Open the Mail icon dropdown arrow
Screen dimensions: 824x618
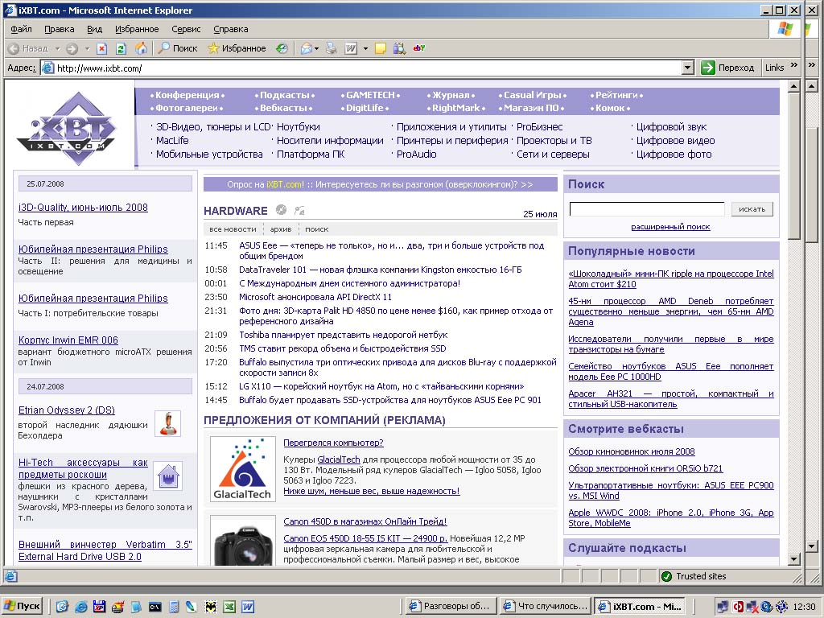pos(316,48)
